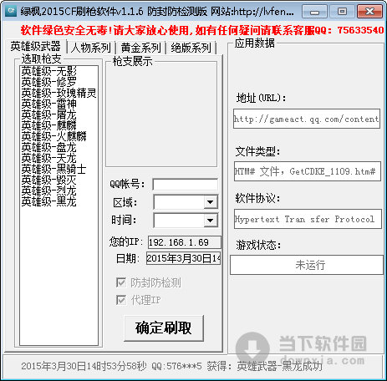Open the 人物系列 tab
387x381 pixels.
click(x=91, y=48)
